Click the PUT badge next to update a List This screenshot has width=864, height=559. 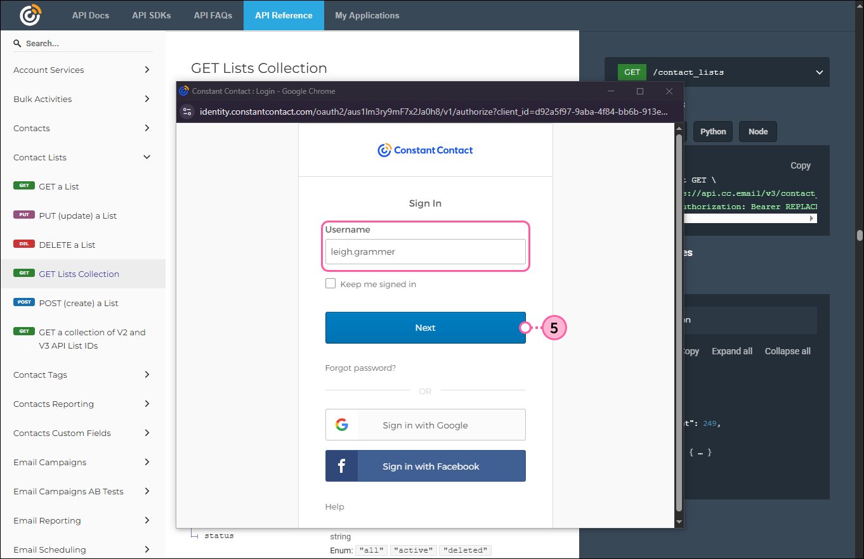(23, 215)
